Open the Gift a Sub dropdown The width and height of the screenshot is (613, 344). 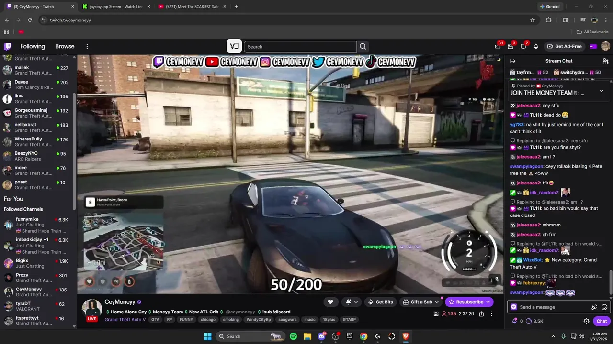pos(421,302)
